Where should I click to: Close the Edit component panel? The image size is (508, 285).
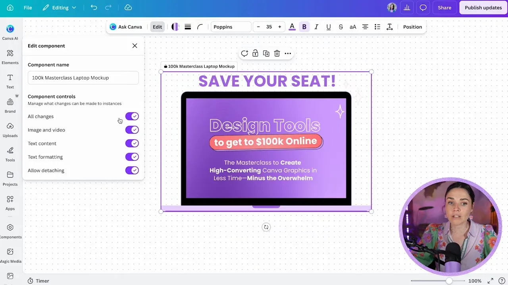pyautogui.click(x=135, y=46)
